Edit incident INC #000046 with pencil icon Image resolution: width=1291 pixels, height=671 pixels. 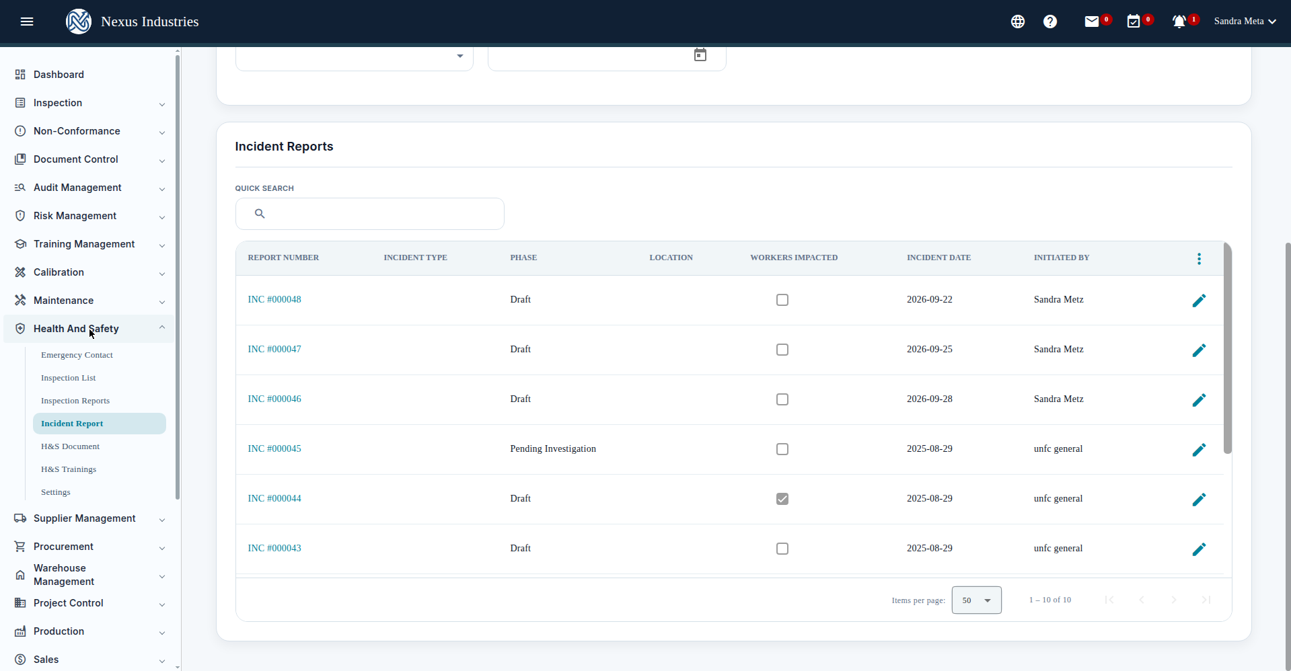1199,400
